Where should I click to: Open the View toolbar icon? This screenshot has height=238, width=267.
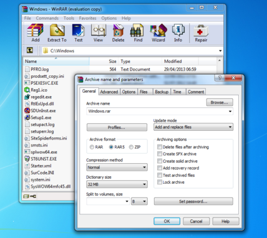pyautogui.click(x=99, y=30)
